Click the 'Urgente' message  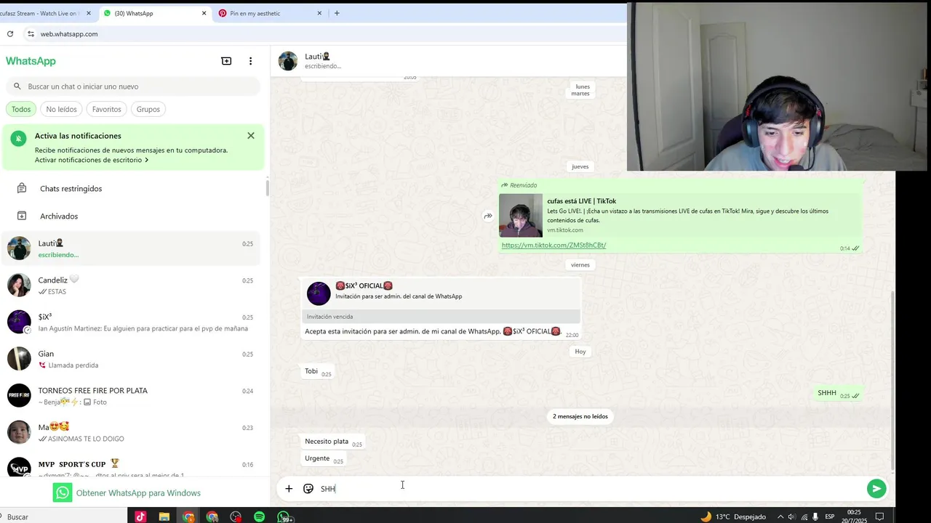324,459
